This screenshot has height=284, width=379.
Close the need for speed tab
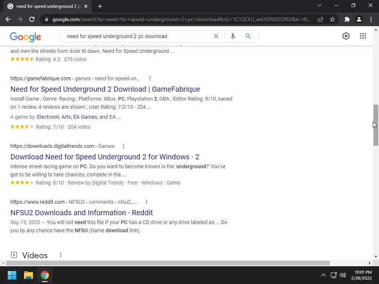tap(86, 6)
